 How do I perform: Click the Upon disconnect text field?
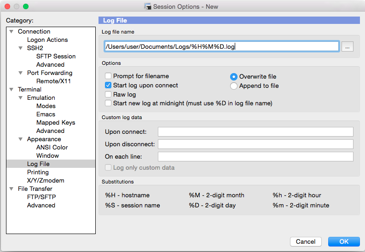255,144
